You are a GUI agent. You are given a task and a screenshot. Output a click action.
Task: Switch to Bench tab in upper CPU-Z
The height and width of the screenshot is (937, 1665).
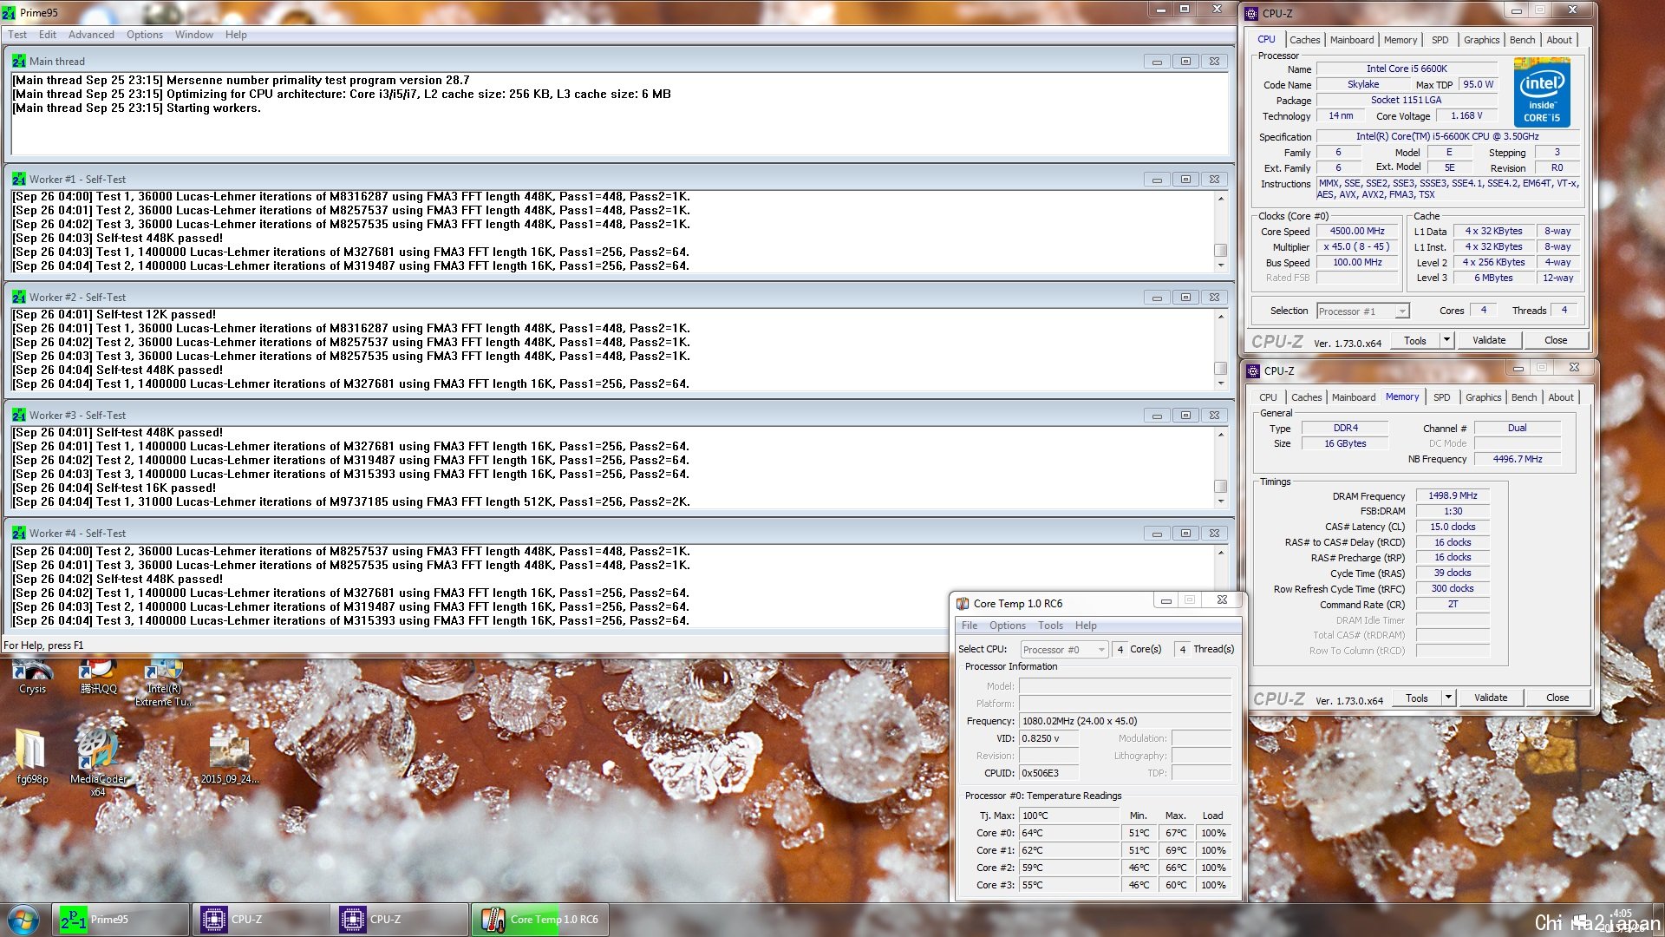[1523, 40]
